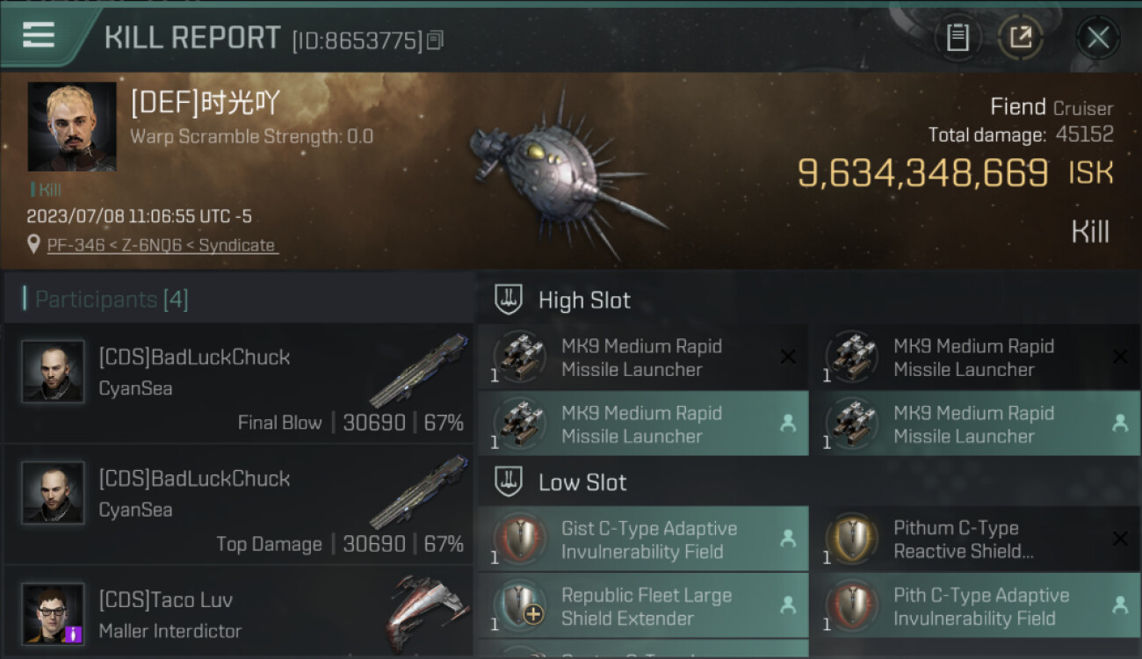Click the Republic Fleet Large Shield Extender icon

pos(520,605)
